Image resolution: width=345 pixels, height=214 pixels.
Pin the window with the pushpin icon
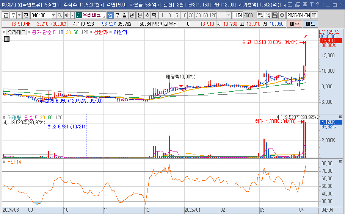[x=305, y=5]
